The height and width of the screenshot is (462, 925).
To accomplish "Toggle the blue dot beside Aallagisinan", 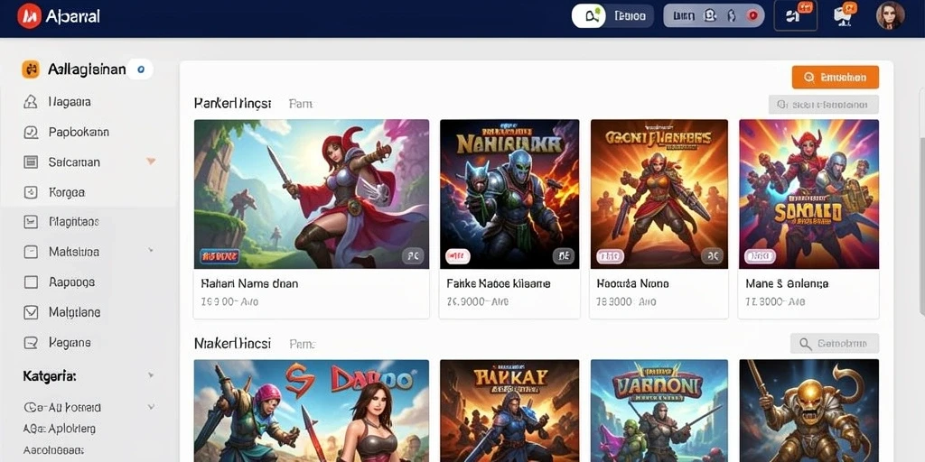I will 140,69.
